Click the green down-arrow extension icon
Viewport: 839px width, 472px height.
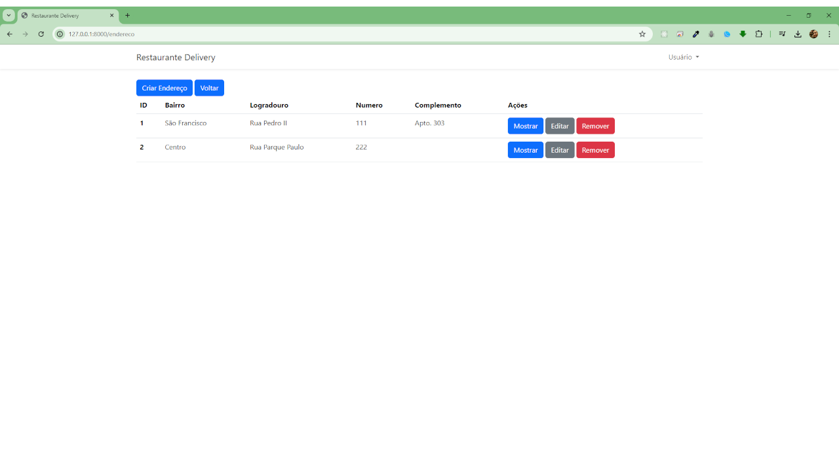pos(743,34)
